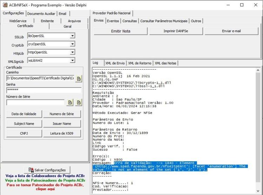Image resolution: width=263 pixels, height=195 pixels.
Task: Click the Data de Validade button
Action: click(24, 114)
